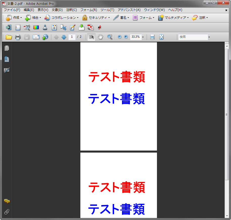Open the 表示(V) menu

tap(43, 10)
